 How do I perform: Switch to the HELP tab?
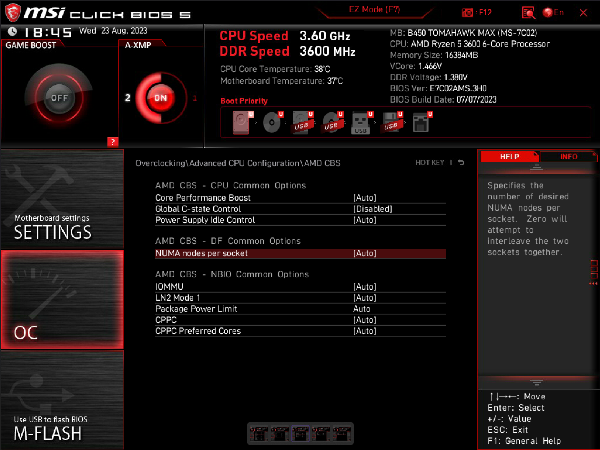tap(509, 156)
